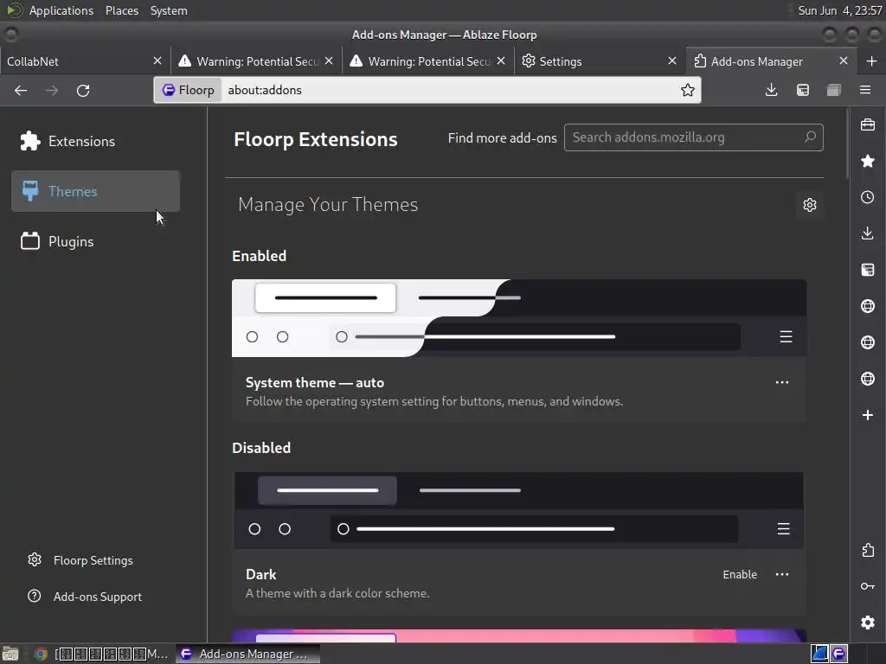Viewport: 886px width, 664px height.
Task: Open passwords key icon in sidebar
Action: pyautogui.click(x=868, y=586)
